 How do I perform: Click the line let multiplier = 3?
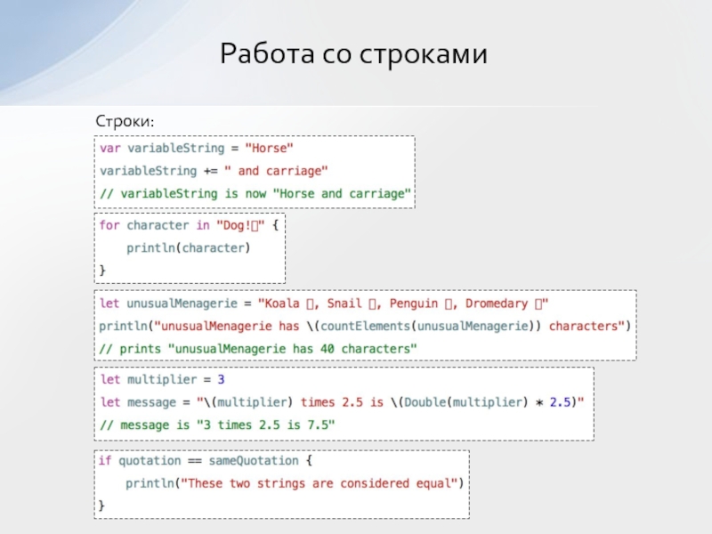click(x=163, y=380)
